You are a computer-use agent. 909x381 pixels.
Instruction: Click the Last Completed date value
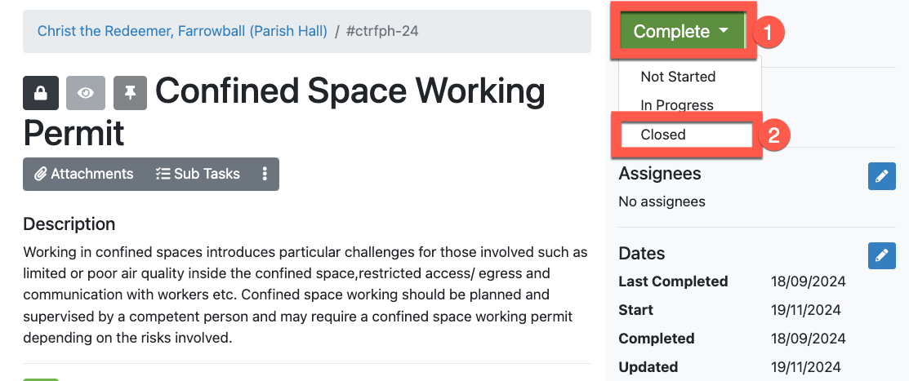[x=808, y=281]
